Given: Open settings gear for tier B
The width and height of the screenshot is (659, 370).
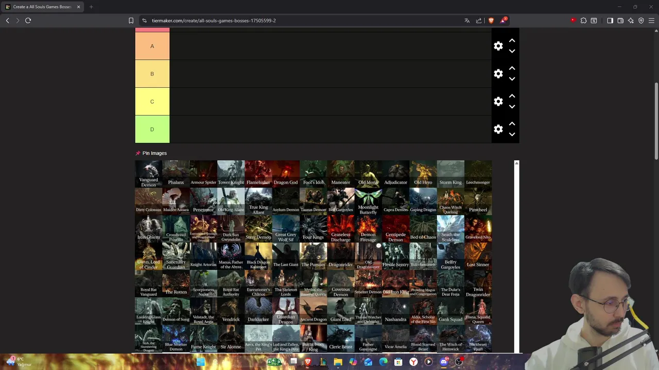Looking at the screenshot, I should (x=498, y=73).
